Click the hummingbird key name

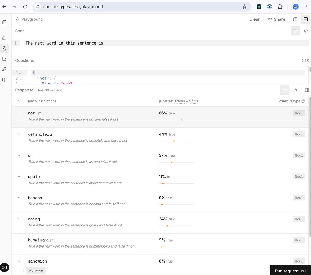coord(41,240)
